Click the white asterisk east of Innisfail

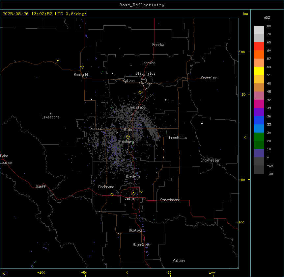tap(165, 100)
